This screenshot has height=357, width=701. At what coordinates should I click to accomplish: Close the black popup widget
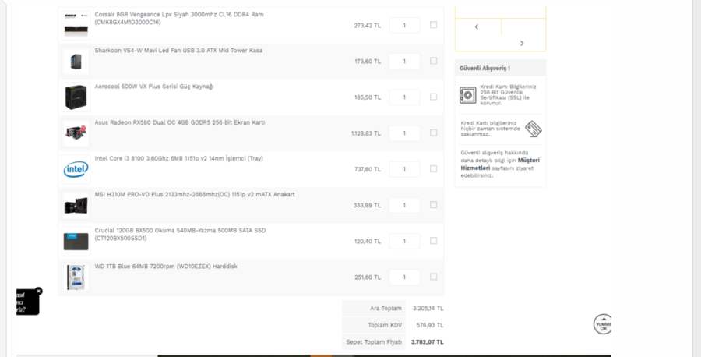pos(38,291)
